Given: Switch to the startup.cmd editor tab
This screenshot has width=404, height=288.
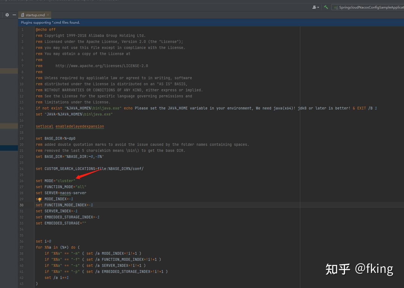Looking at the screenshot, I should coord(34,15).
